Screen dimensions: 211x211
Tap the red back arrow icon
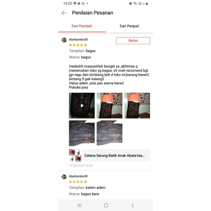point(64,13)
